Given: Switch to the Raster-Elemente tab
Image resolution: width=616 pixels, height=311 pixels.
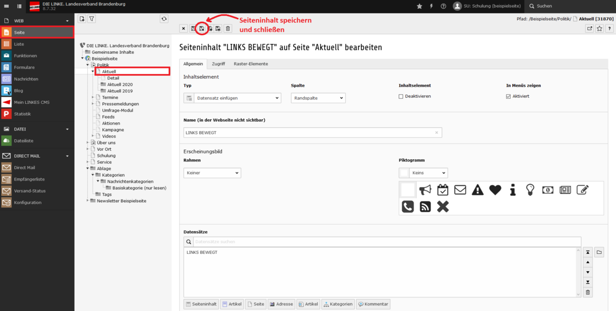Looking at the screenshot, I should click(x=251, y=64).
